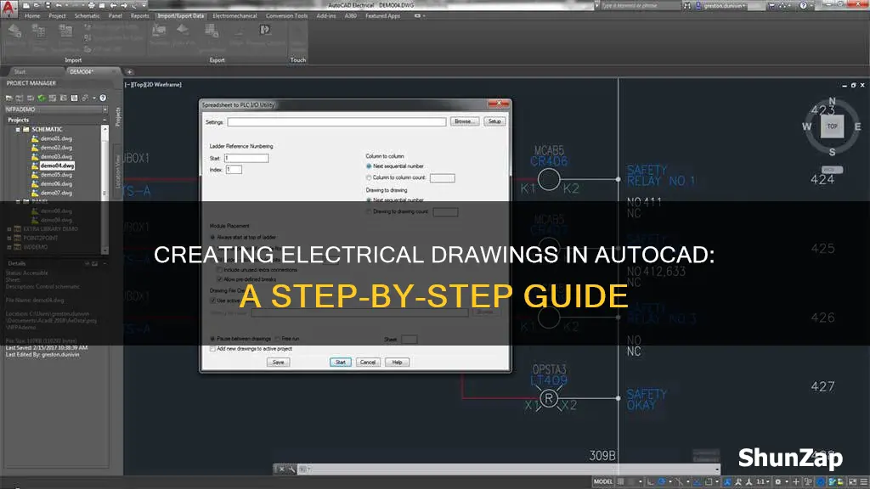Toggle Polar tracking in status bar
The width and height of the screenshot is (870, 489).
(x=661, y=482)
